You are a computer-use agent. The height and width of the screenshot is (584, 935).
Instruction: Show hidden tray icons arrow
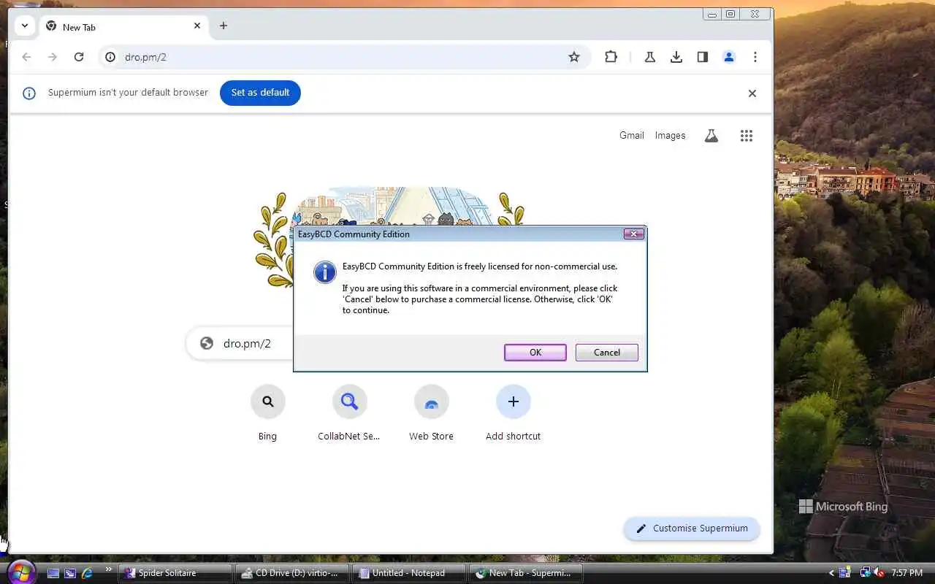tap(831, 573)
